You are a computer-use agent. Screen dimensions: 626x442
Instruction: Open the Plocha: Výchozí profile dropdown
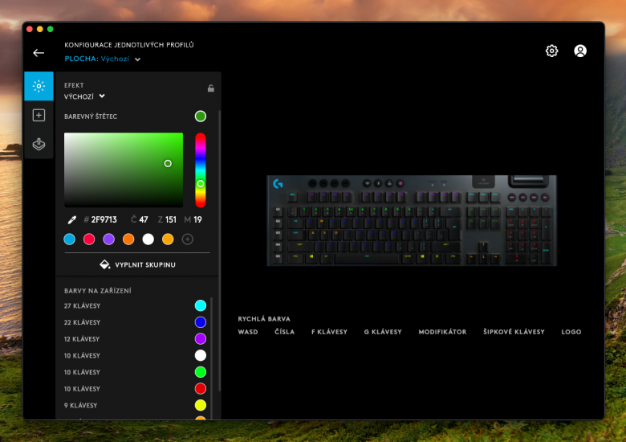click(103, 59)
